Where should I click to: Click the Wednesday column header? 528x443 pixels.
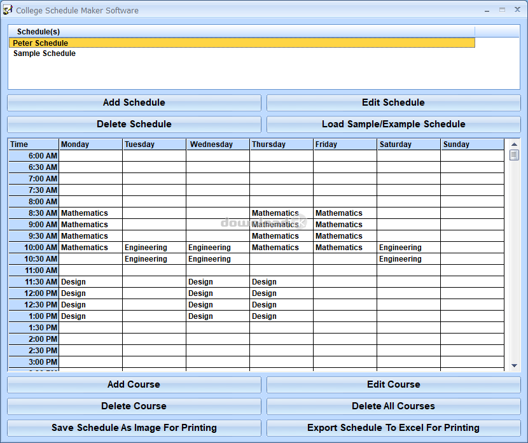click(218, 144)
